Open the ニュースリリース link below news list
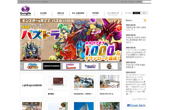Image resolution: width=169 pixels, height=110 pixels. click(x=139, y=99)
